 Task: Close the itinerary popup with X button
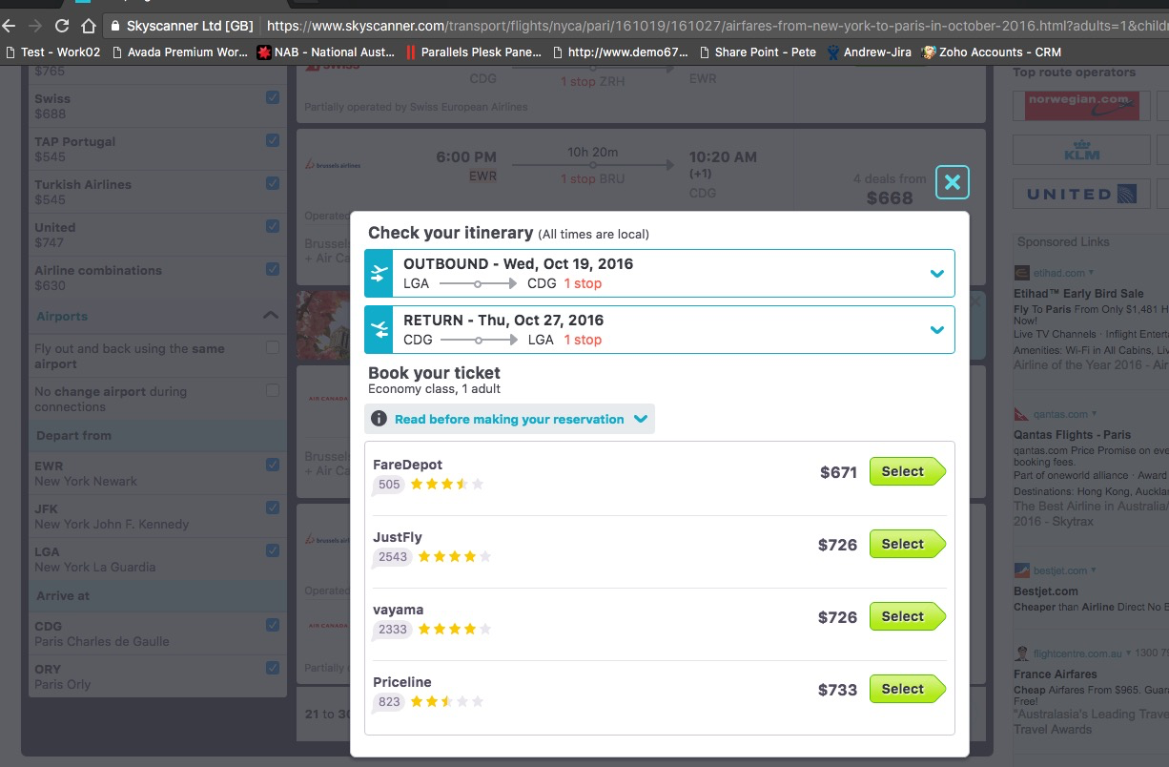tap(952, 182)
